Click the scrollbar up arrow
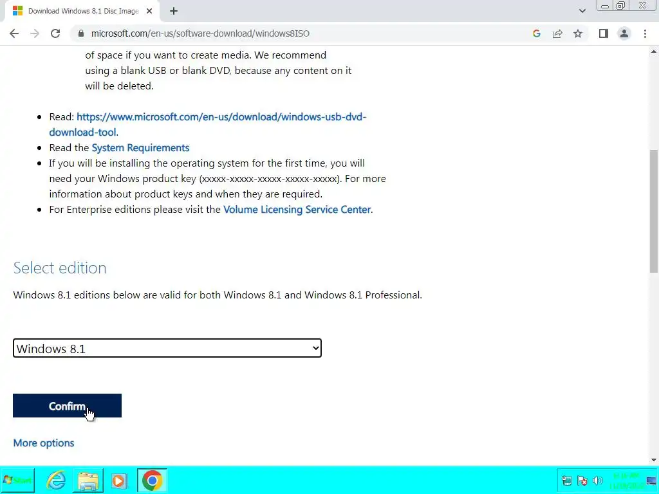This screenshot has height=494, width=659. point(654,51)
